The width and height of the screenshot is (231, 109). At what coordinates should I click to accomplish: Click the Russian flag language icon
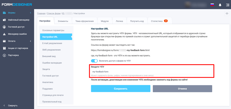[x=212, y=5]
